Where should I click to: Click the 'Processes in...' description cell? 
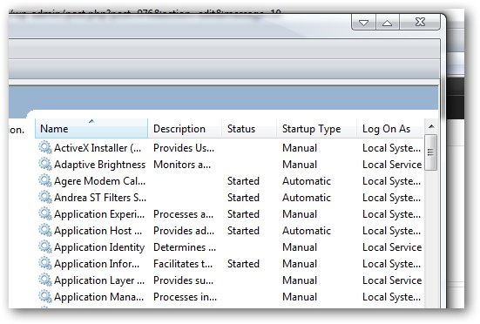click(x=185, y=297)
